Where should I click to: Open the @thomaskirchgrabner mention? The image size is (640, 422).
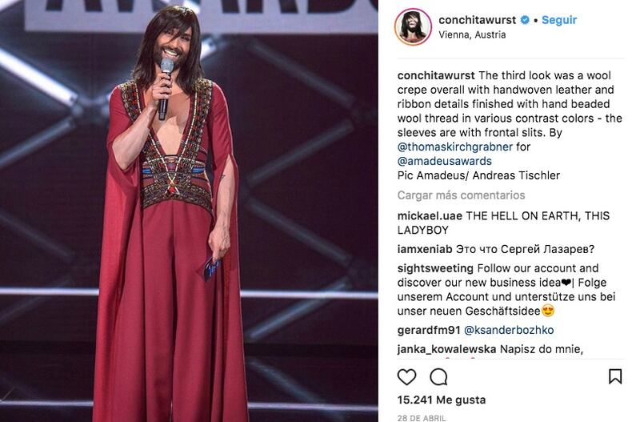(x=454, y=147)
